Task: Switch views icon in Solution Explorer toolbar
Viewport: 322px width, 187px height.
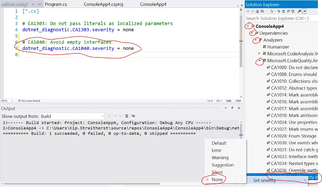Action: click(262, 11)
